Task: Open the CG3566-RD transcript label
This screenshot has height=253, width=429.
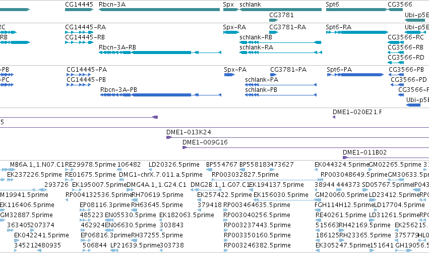Action: pos(406,58)
